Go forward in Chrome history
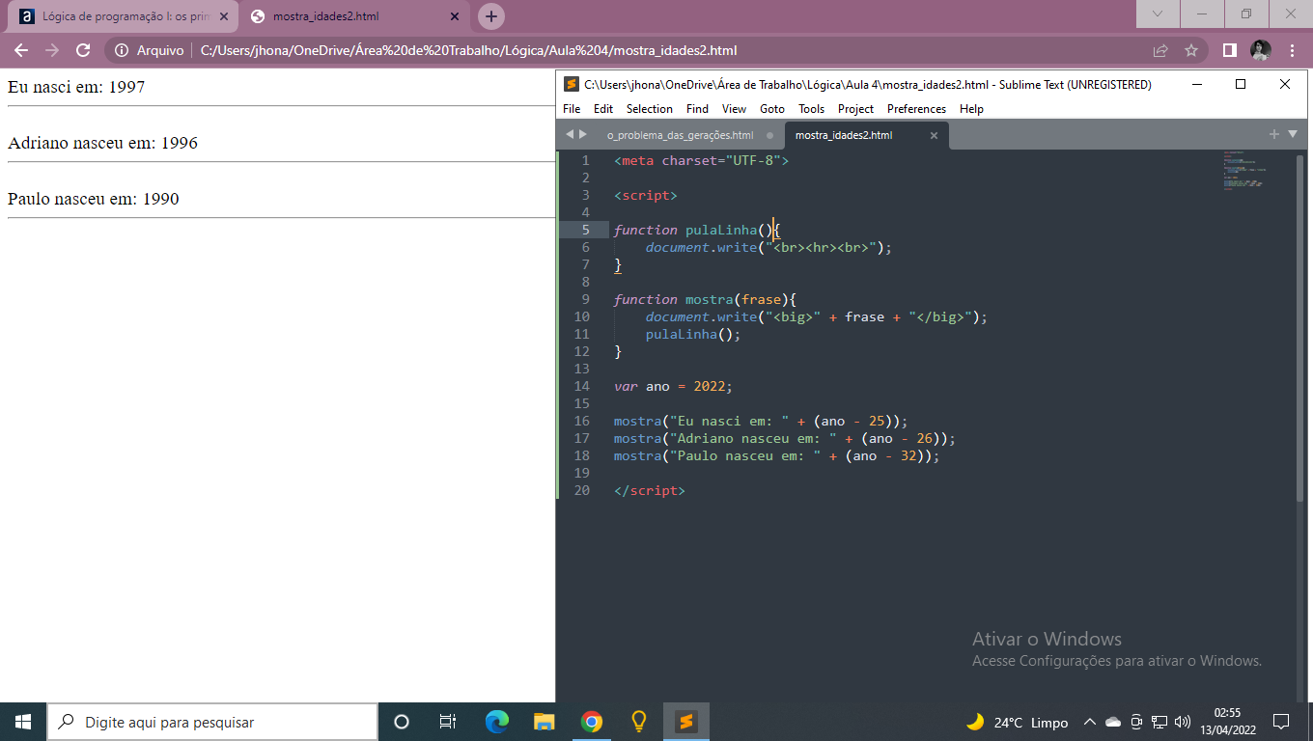1313x741 pixels. point(52,50)
